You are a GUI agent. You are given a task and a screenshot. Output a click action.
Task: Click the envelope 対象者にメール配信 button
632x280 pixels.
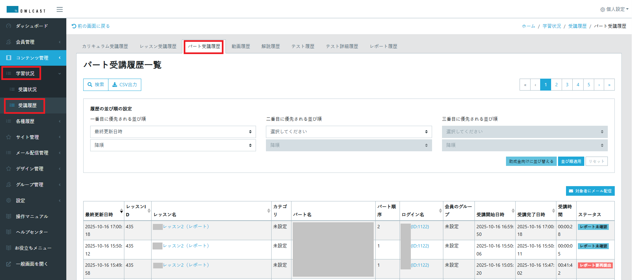pos(590,191)
